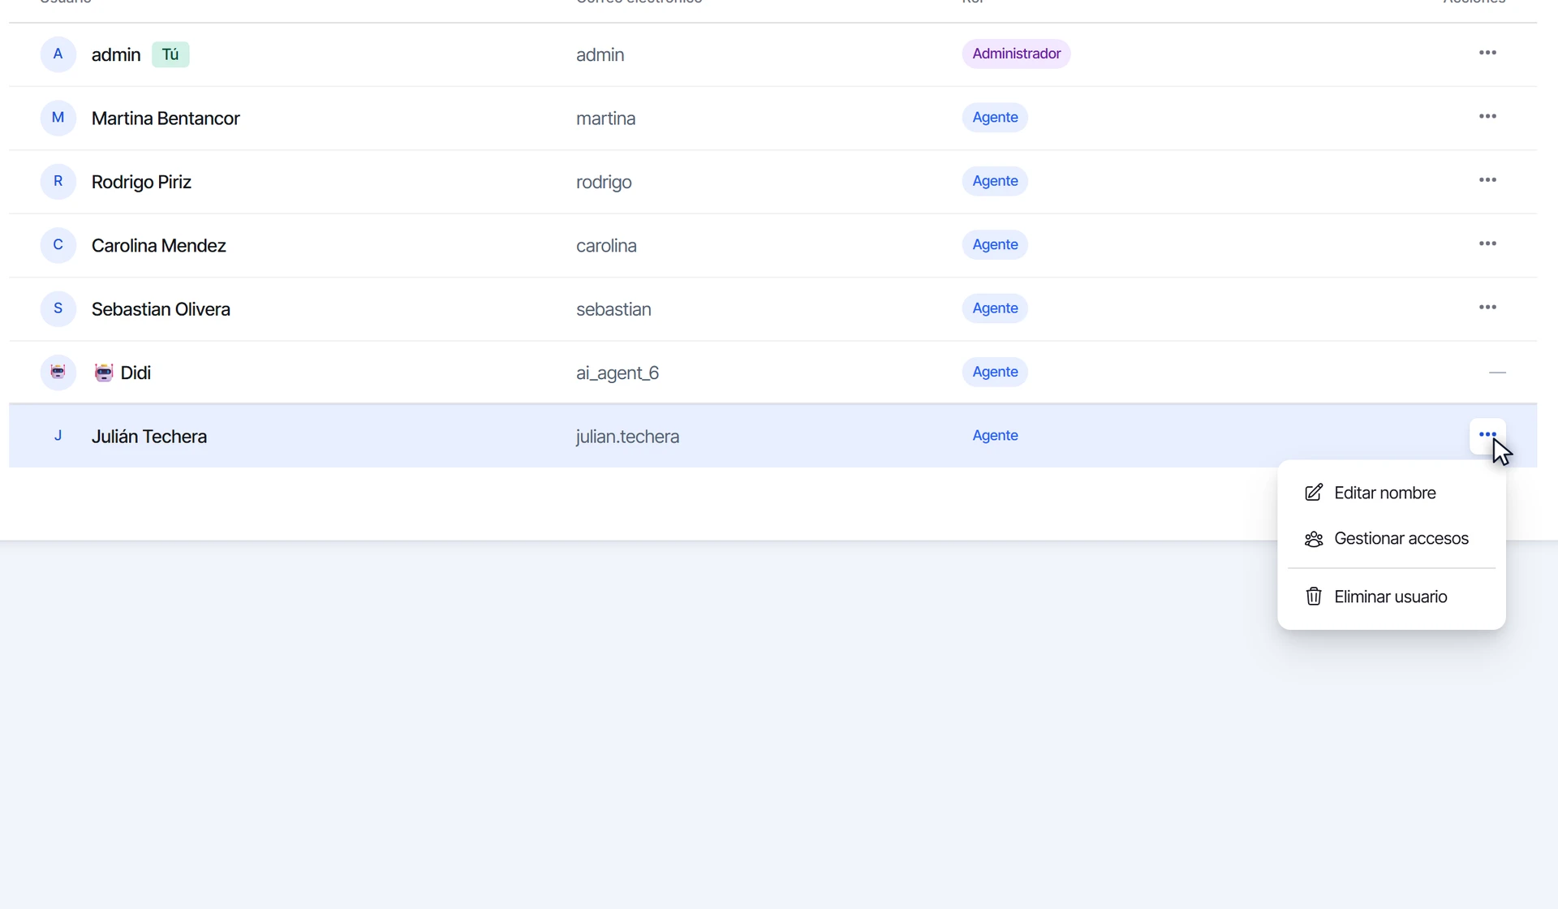Click the email sebastian
This screenshot has width=1558, height=909.
point(613,309)
